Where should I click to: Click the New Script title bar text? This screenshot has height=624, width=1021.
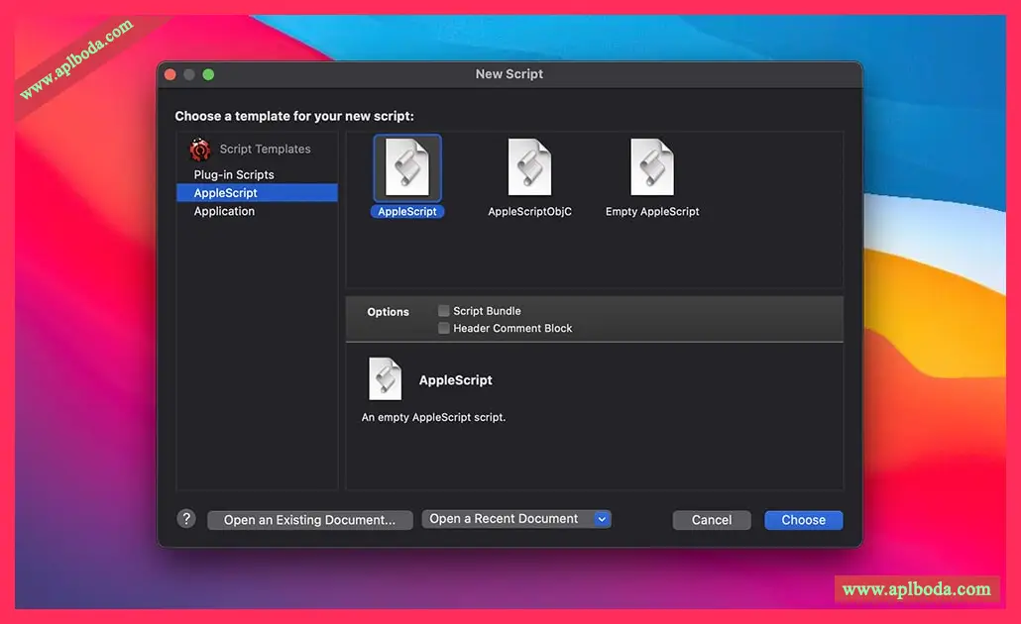510,74
